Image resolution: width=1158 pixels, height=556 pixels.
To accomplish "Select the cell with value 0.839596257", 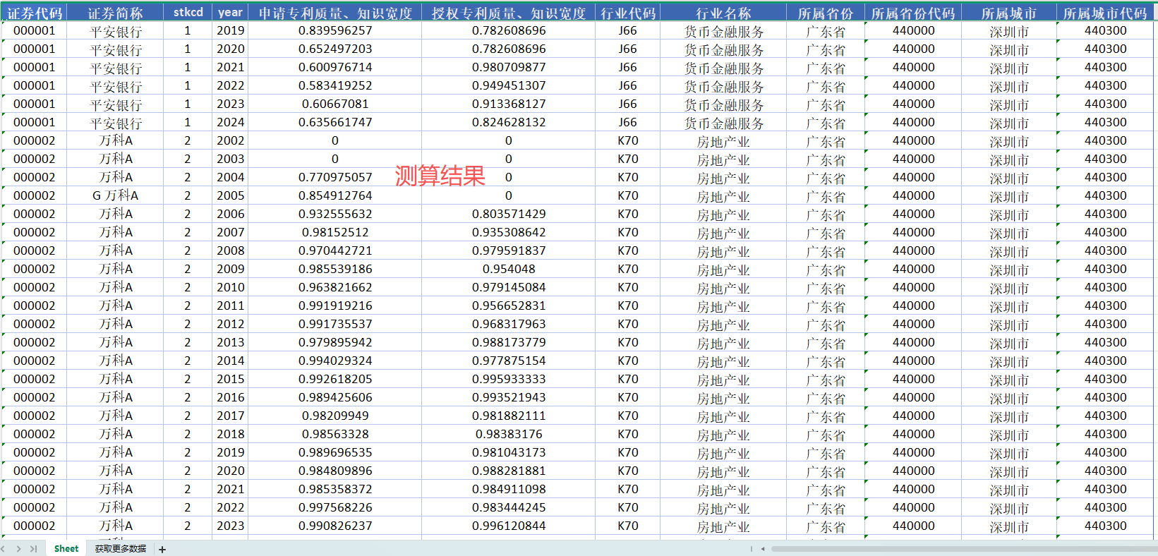I will coord(335,30).
